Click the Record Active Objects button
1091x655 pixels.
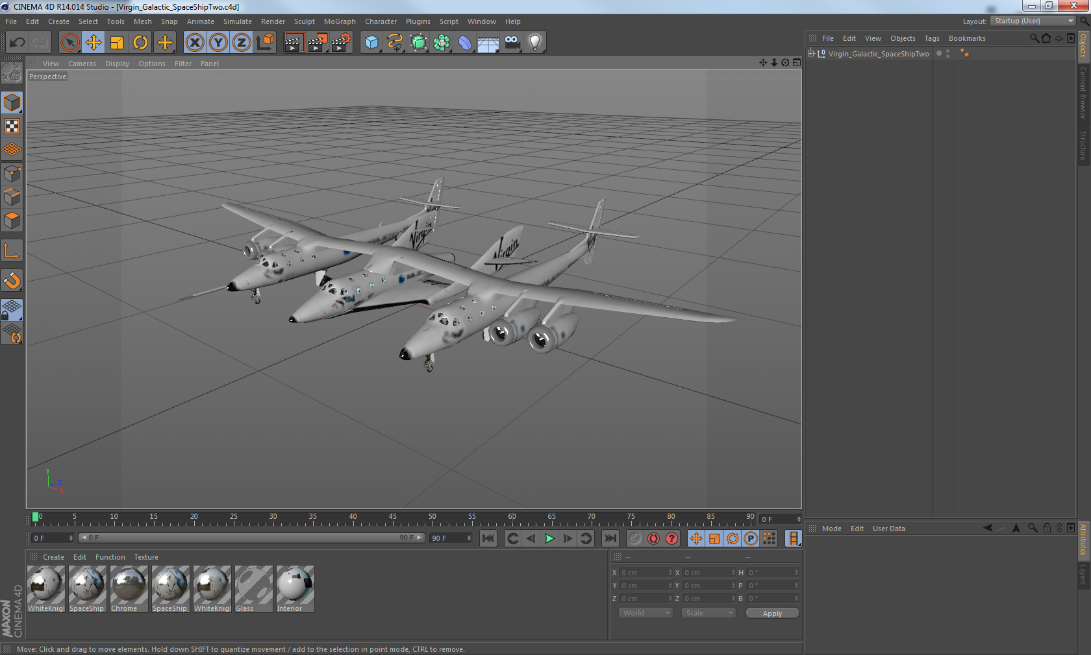635,538
